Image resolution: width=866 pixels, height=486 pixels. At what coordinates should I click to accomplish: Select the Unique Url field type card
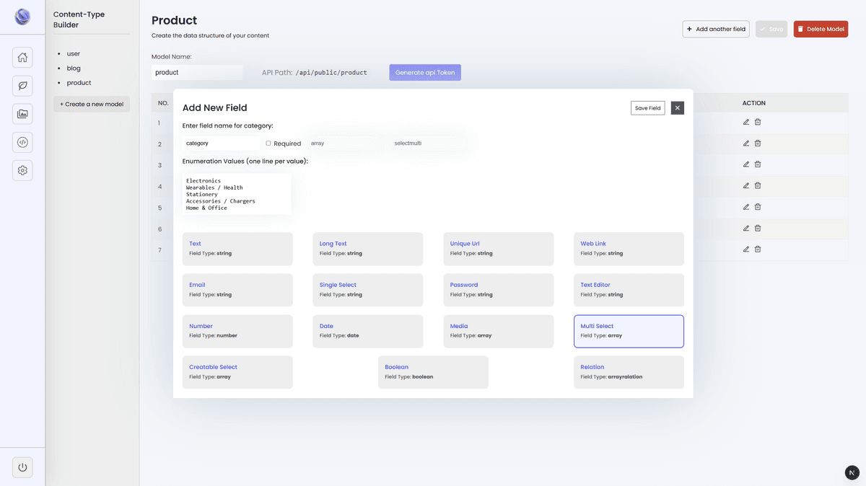point(499,249)
